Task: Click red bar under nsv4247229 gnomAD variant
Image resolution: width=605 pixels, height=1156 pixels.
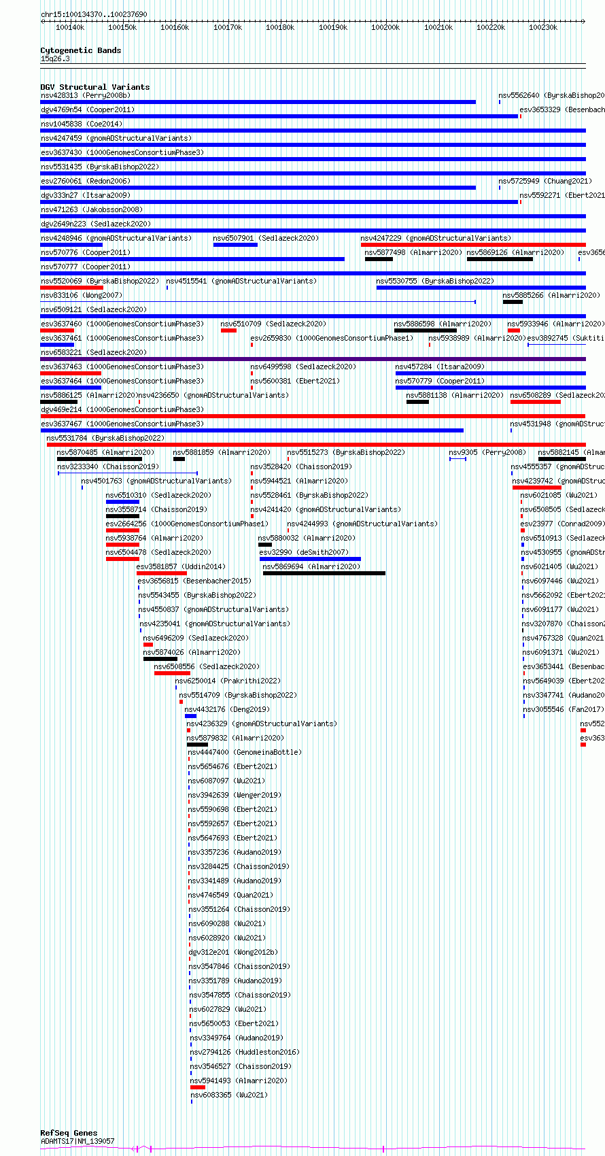Action: 473,245
